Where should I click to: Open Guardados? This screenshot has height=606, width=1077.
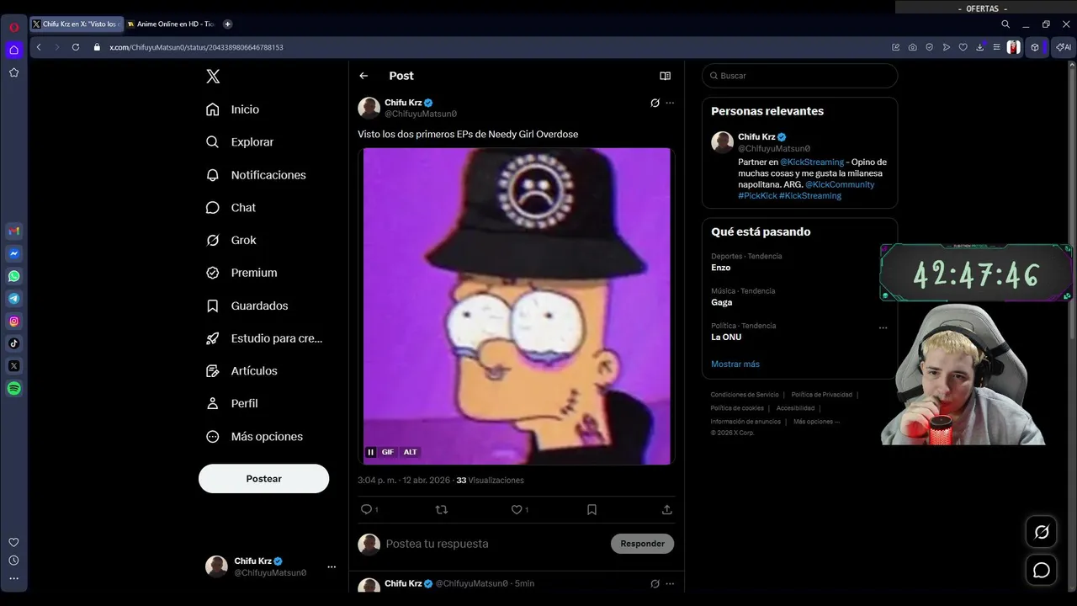point(247,306)
